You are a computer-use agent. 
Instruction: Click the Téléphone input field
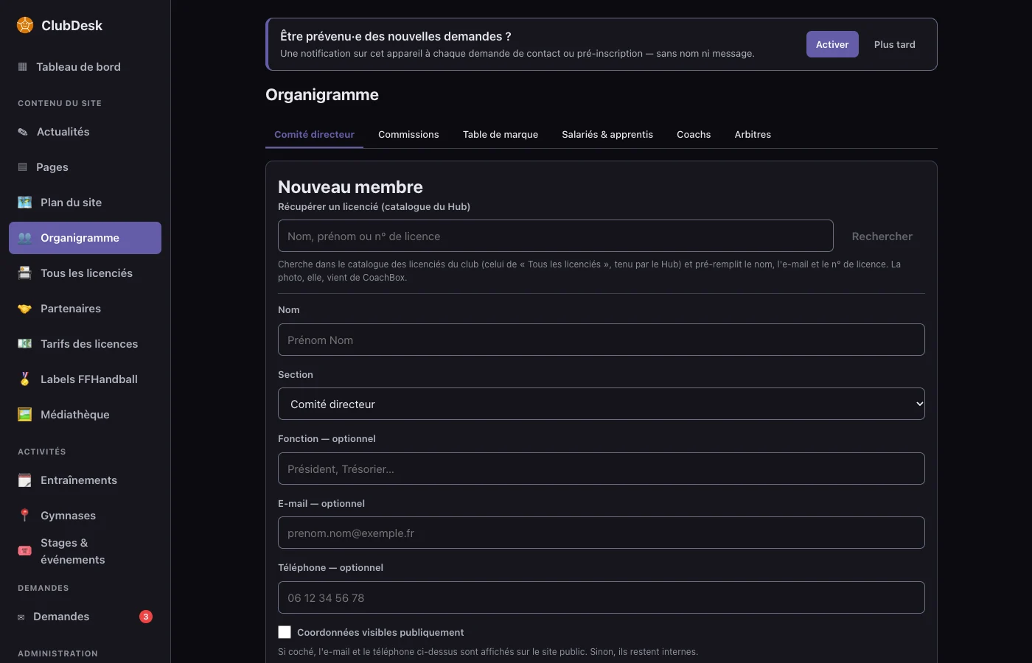point(602,597)
